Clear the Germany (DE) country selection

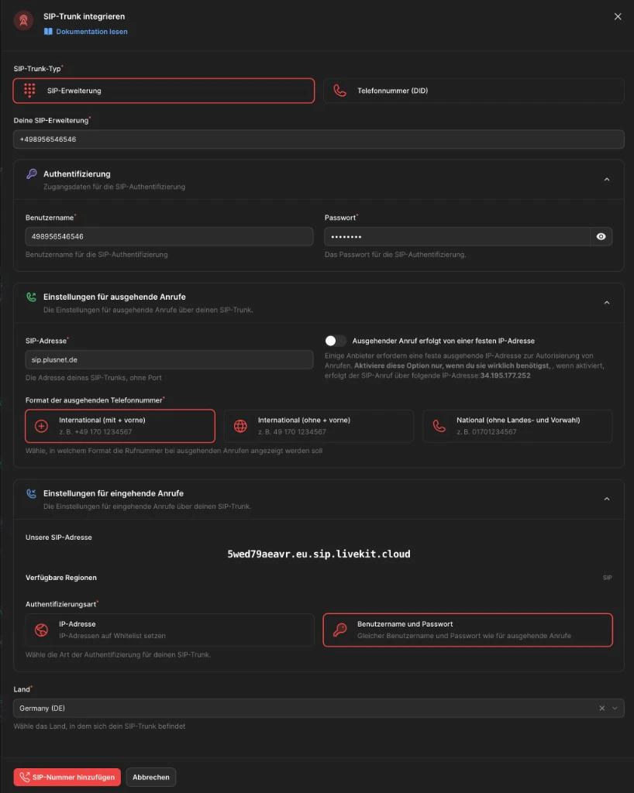tap(601, 708)
